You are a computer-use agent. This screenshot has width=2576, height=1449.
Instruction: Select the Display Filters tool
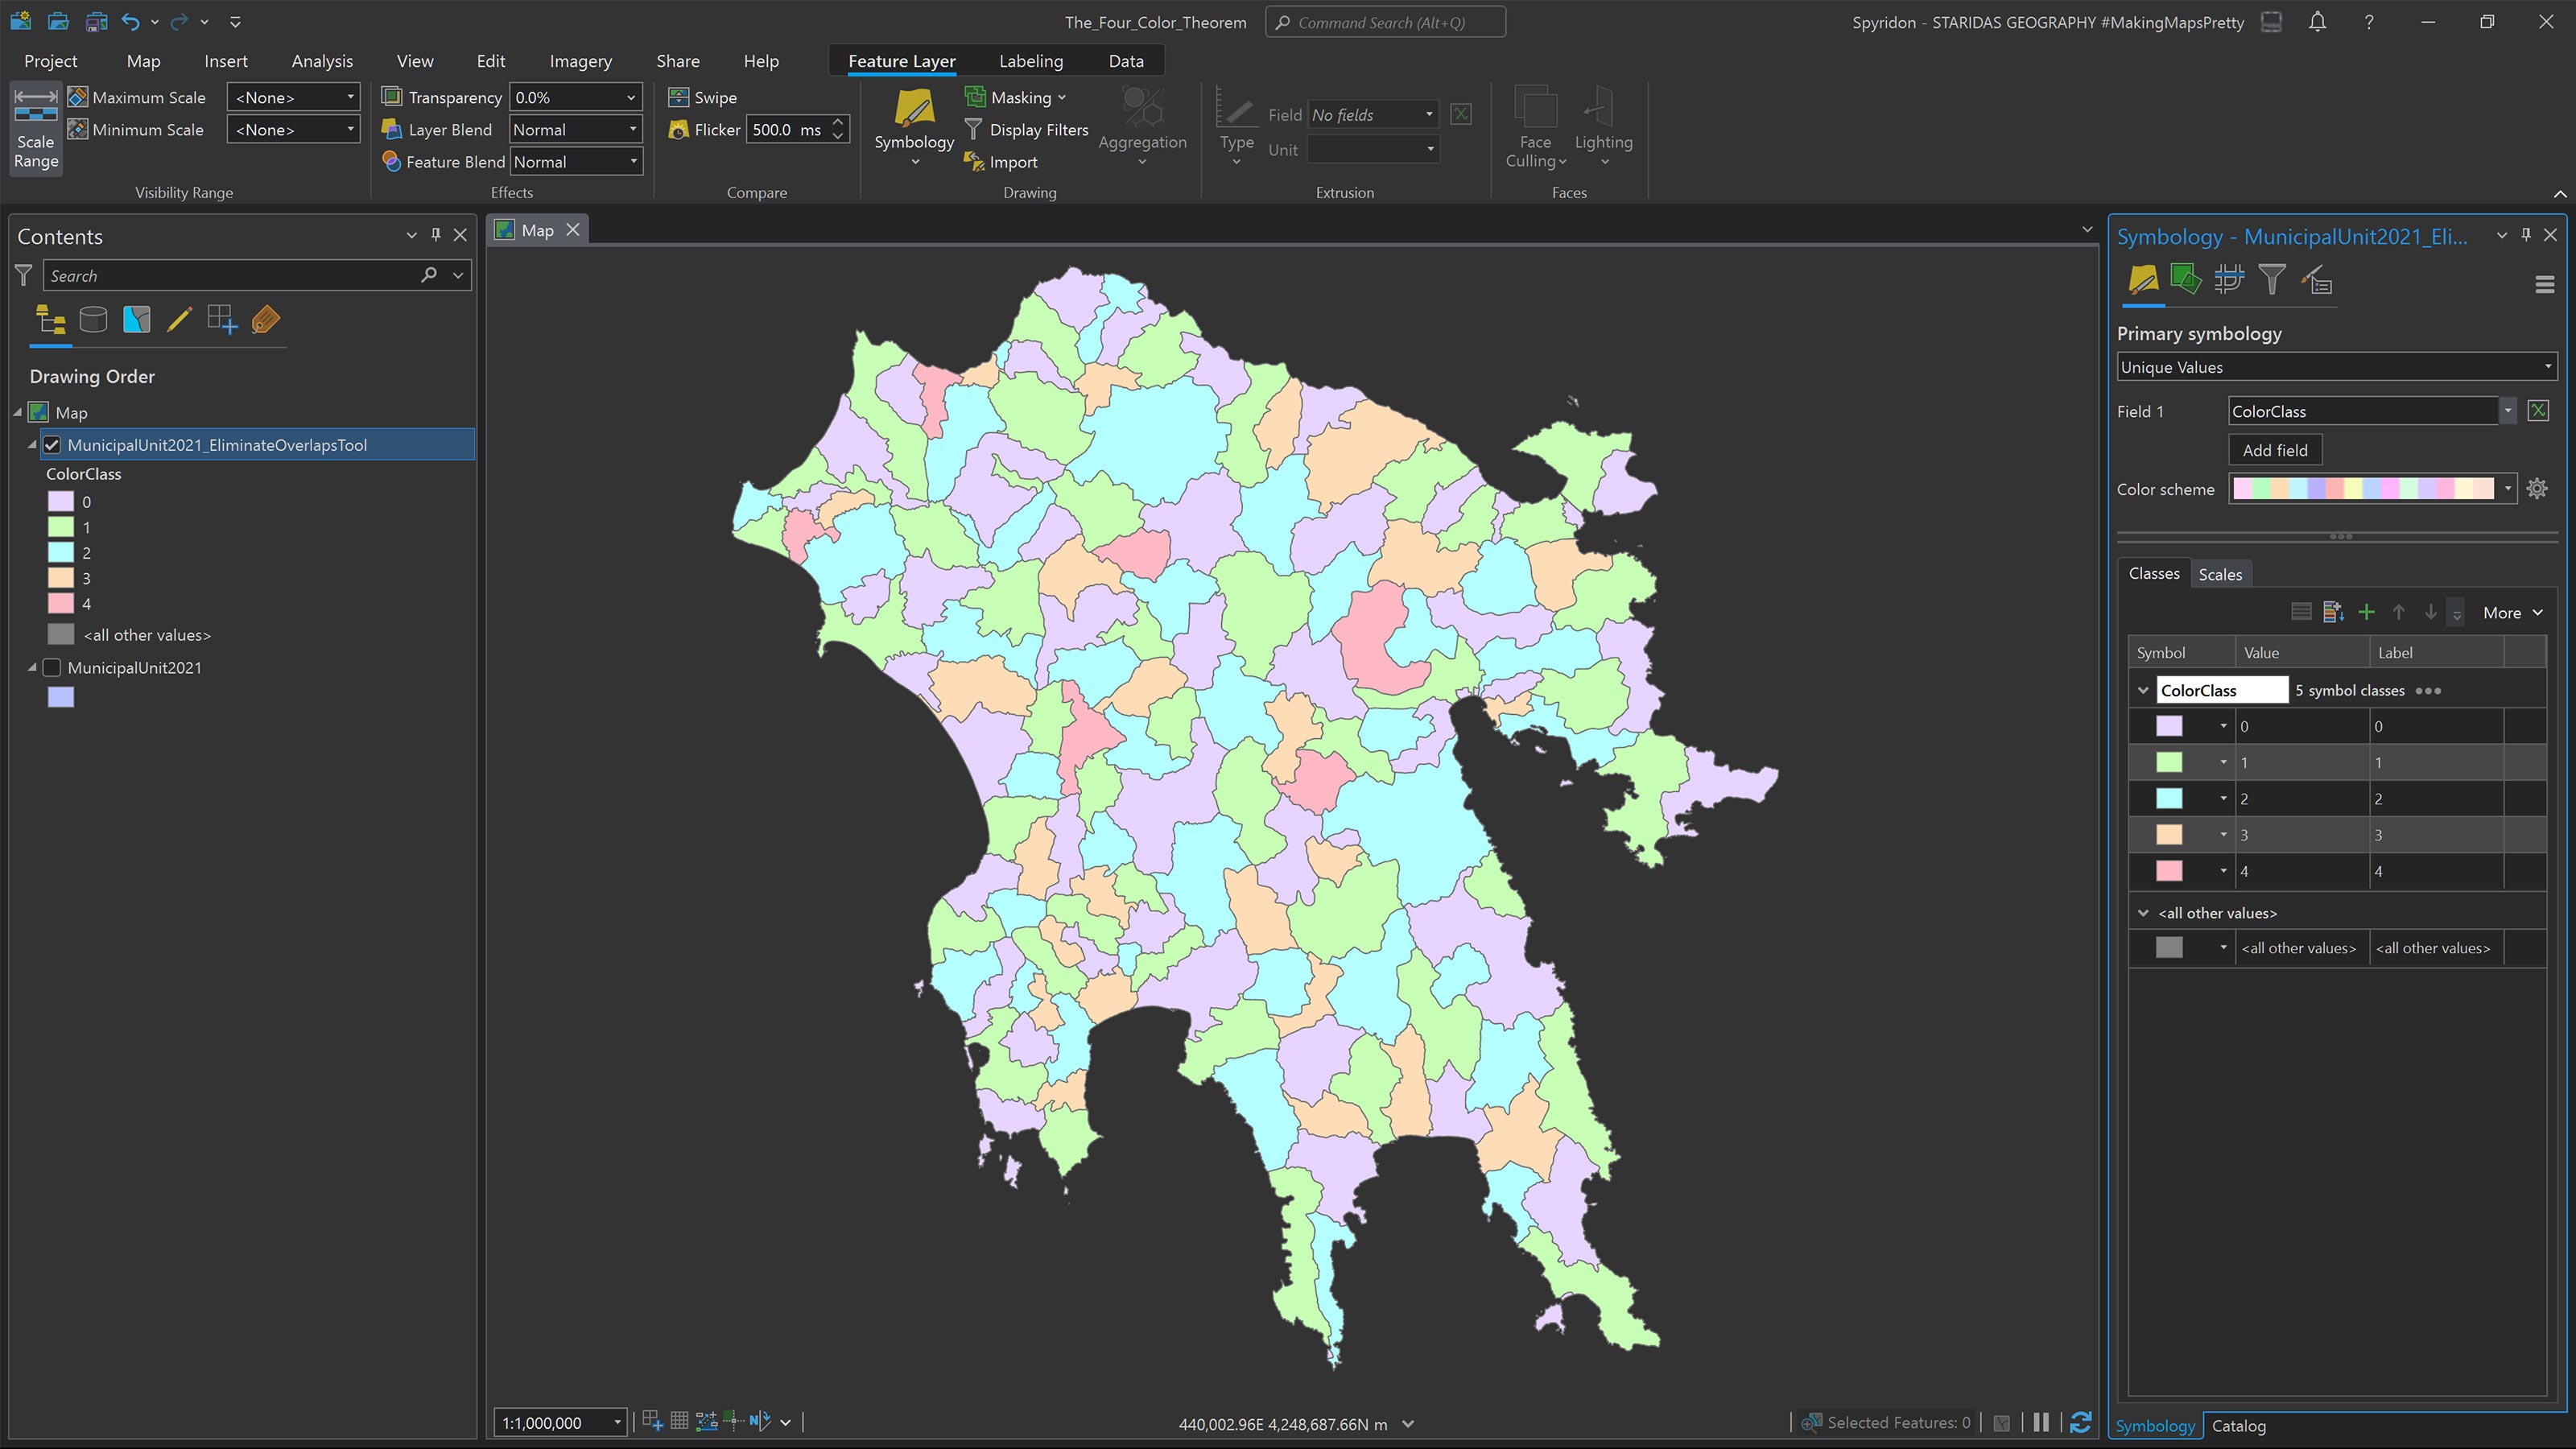pos(1026,129)
